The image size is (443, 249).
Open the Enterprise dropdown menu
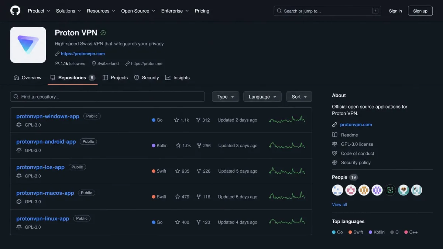click(x=175, y=11)
